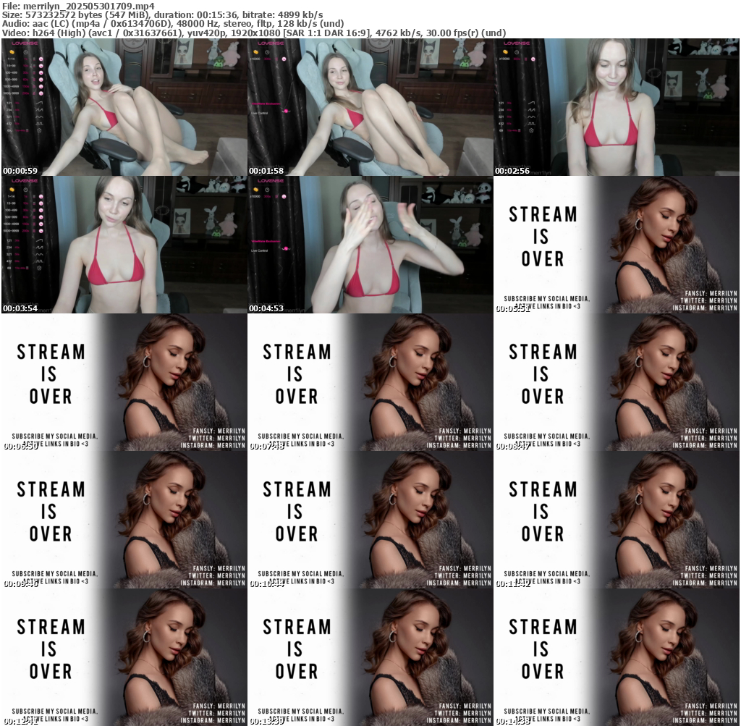Click the pink emoji icon in the 00:01:58 frame
The width and height of the screenshot is (741, 726).
284,59
